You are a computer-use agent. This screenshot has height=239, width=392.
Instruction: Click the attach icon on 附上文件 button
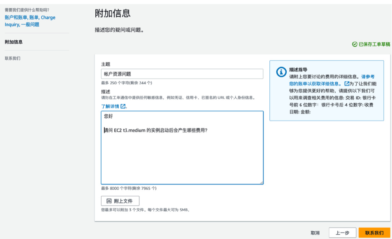pyautogui.click(x=110, y=201)
